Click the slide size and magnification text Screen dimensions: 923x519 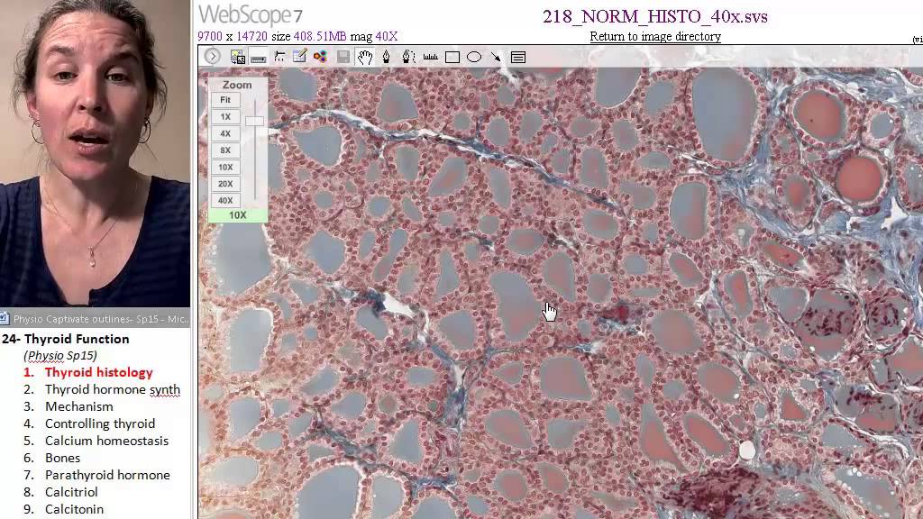[x=297, y=36]
